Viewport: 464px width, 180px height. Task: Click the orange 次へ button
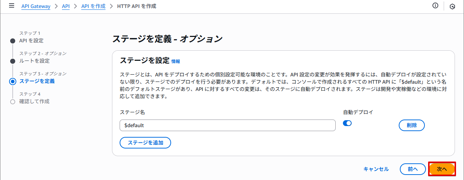tap(442, 169)
